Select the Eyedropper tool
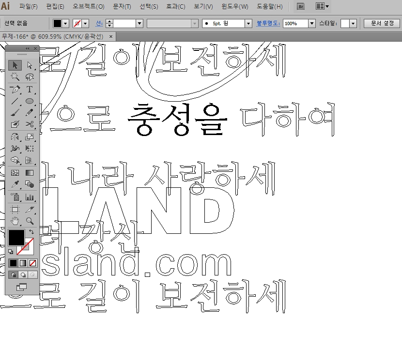Image resolution: width=402 pixels, height=350 pixels. point(15,184)
